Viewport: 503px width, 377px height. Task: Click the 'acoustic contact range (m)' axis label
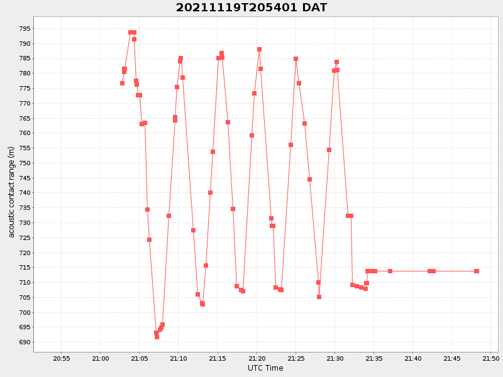click(11, 192)
